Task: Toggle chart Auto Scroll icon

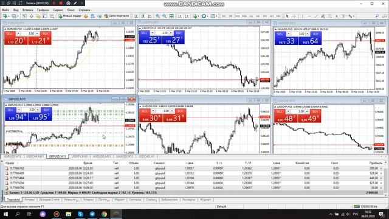Action: point(180,16)
